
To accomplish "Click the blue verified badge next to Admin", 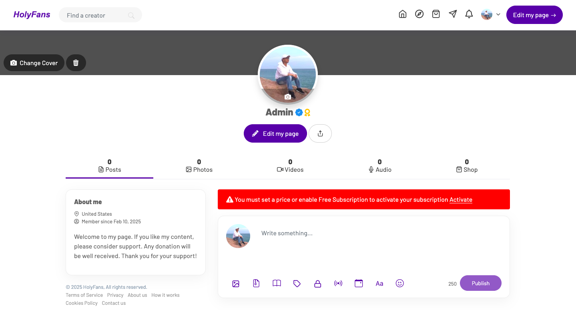I will pyautogui.click(x=299, y=113).
